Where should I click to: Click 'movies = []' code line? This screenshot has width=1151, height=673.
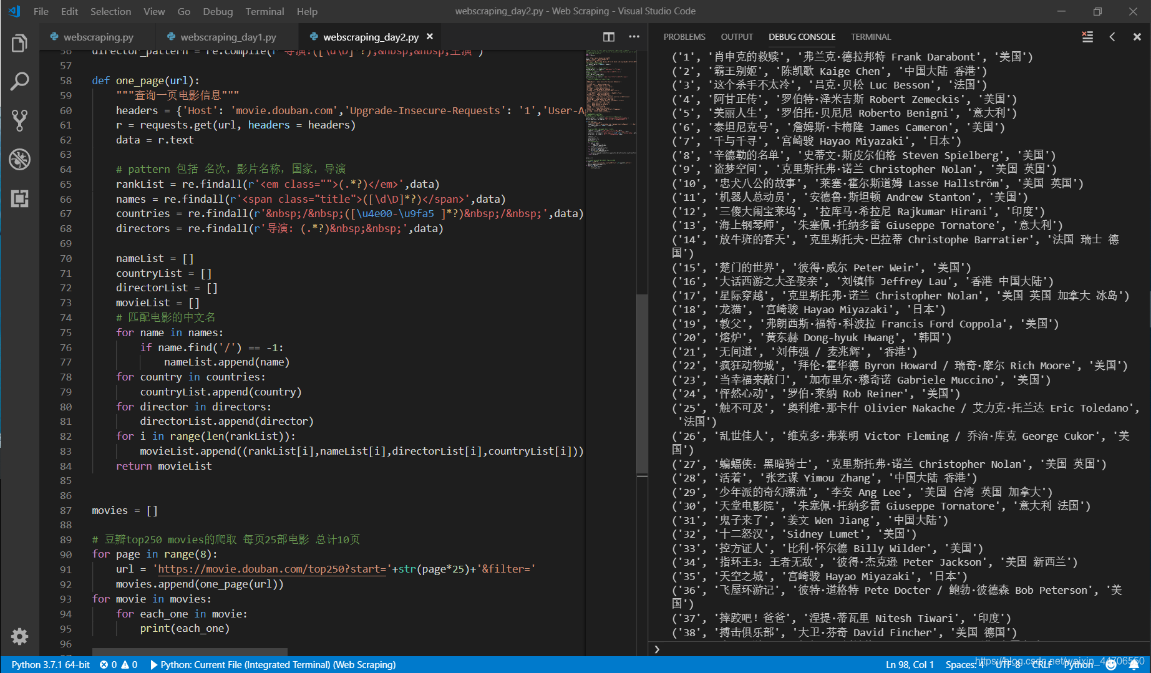pyautogui.click(x=125, y=510)
